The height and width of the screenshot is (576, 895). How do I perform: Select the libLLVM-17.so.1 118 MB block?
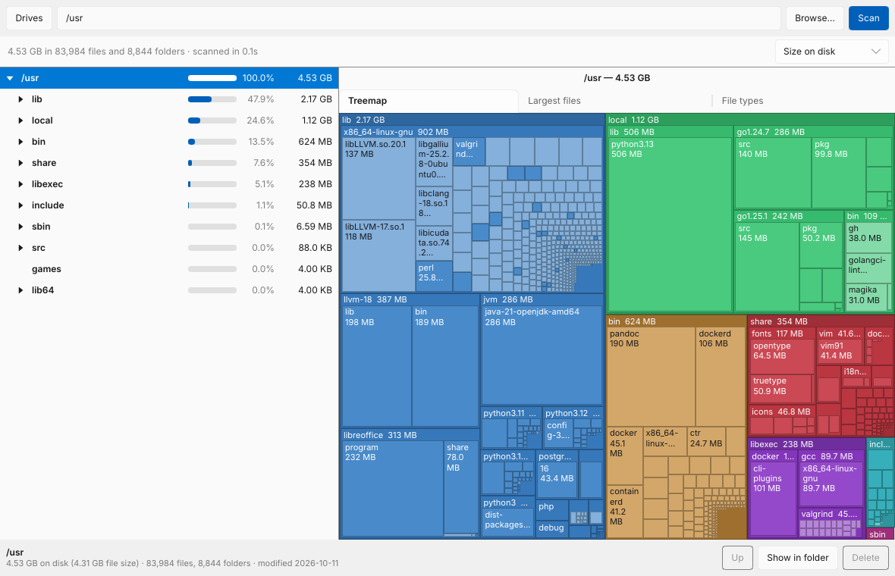378,255
